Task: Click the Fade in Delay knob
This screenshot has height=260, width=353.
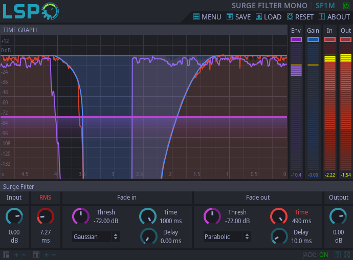Action: coord(148,236)
